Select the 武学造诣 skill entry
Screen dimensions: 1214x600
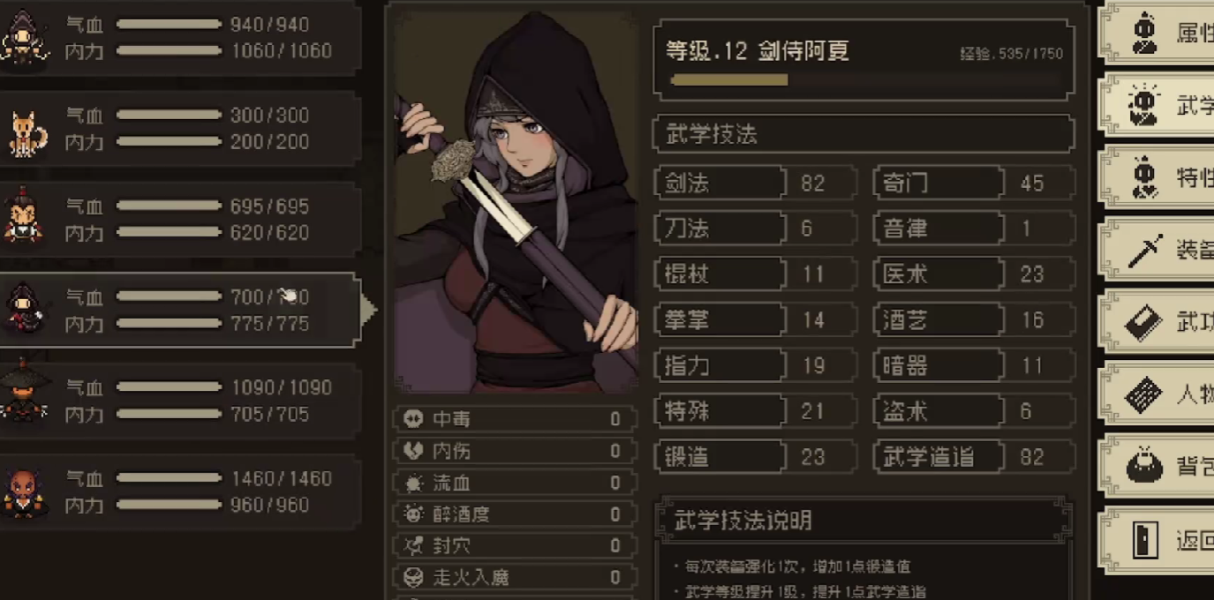click(x=975, y=457)
